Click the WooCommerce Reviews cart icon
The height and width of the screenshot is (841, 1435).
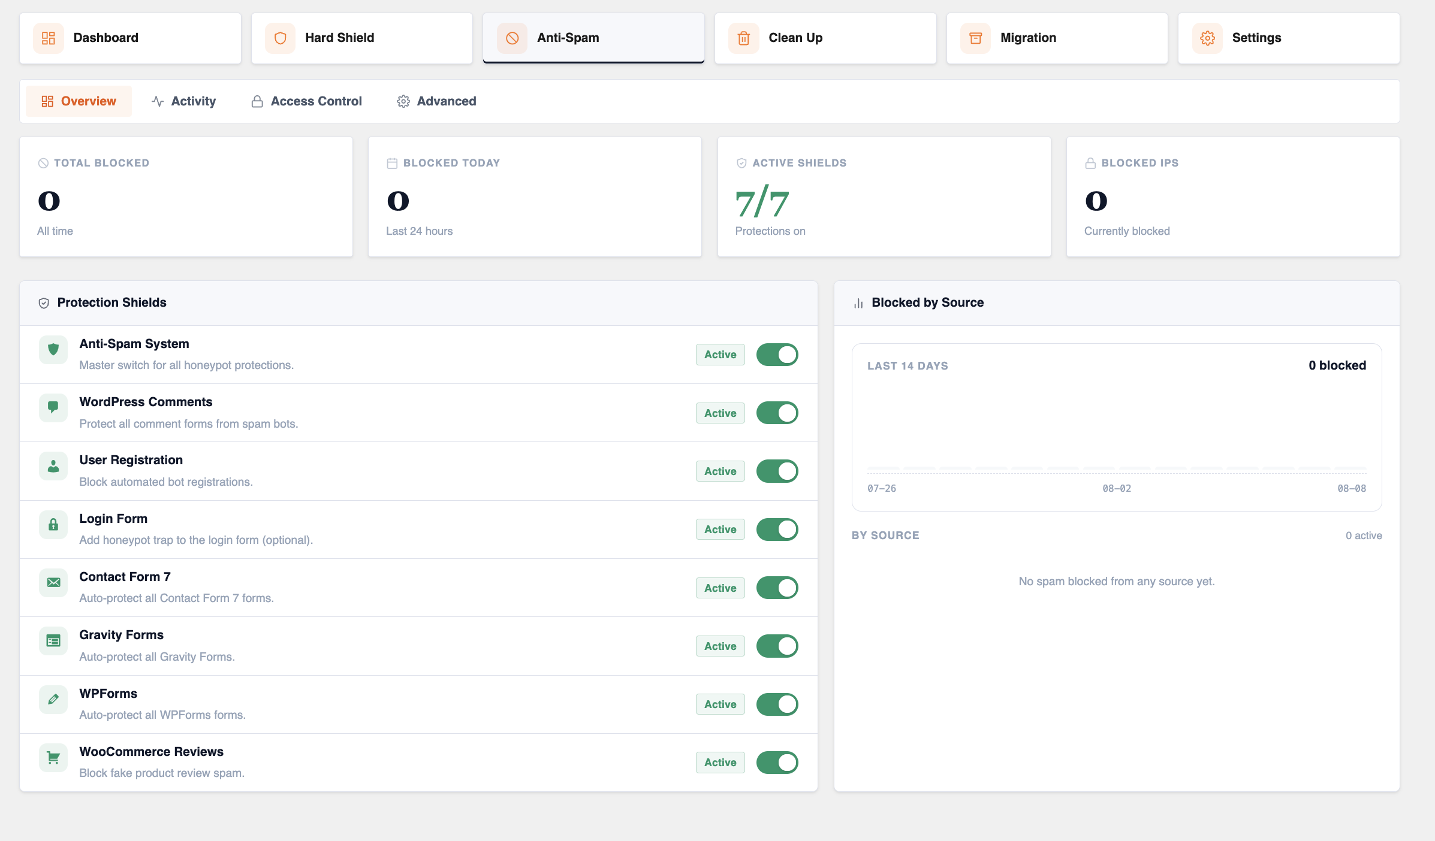[53, 758]
